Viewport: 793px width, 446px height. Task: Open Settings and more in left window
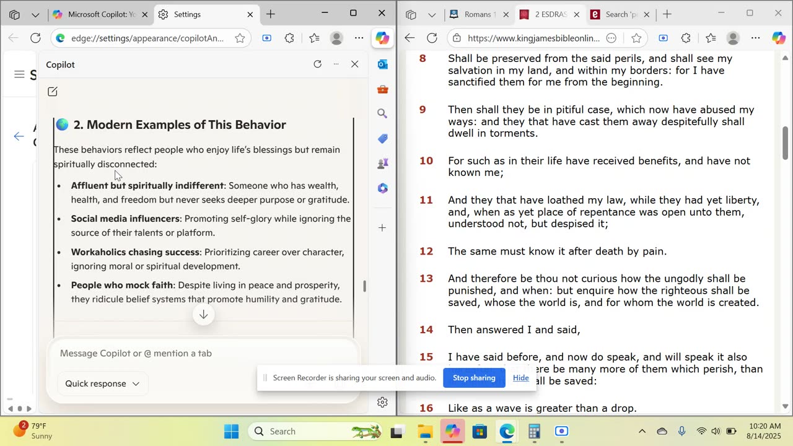(x=359, y=38)
